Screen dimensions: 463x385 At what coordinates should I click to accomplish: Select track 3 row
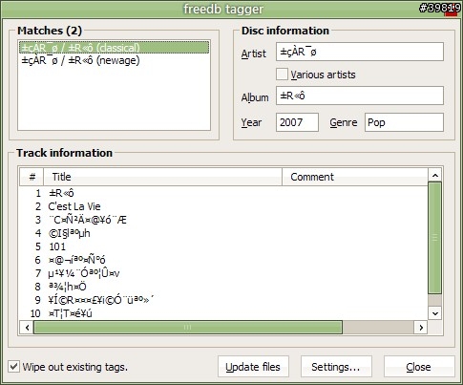click(x=223, y=220)
